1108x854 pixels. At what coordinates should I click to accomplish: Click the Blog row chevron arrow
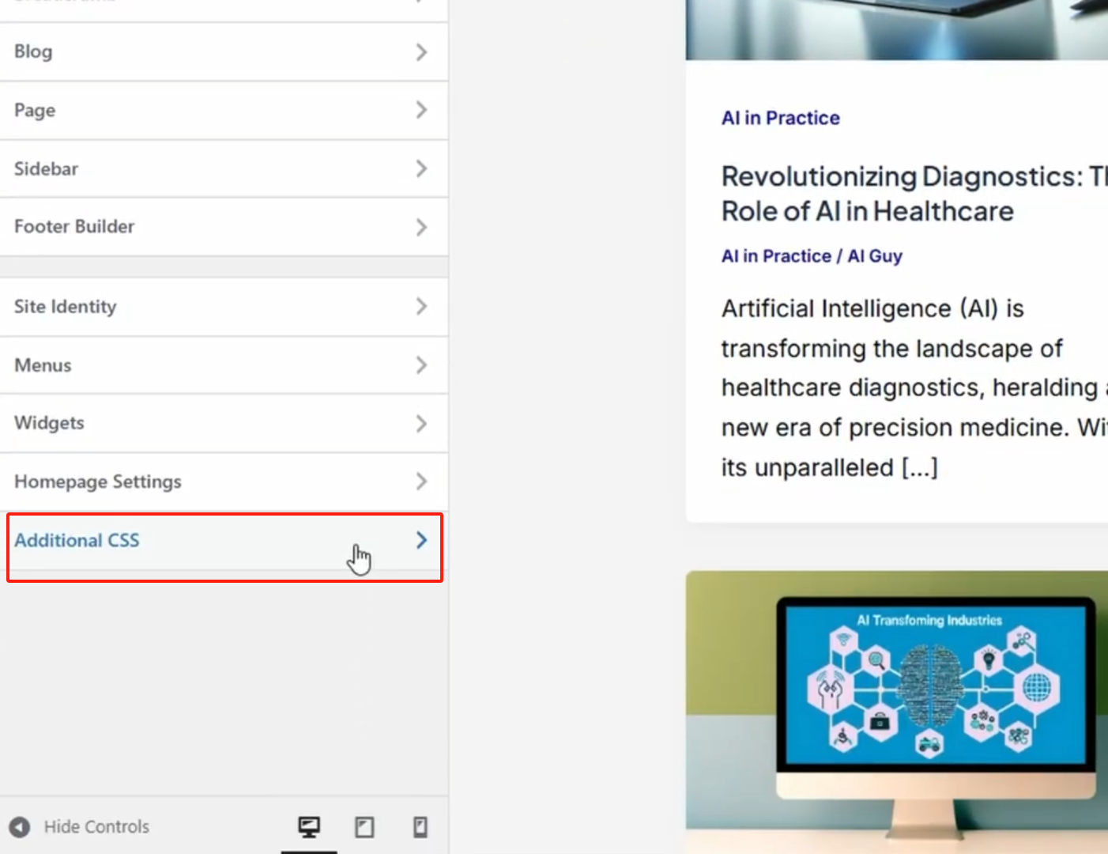point(421,52)
